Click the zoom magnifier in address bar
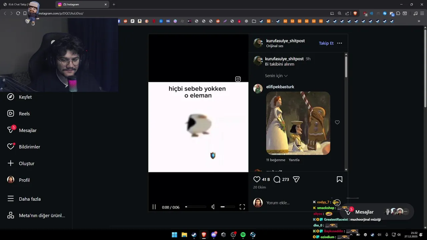This screenshot has height=240, width=427. pos(340,13)
